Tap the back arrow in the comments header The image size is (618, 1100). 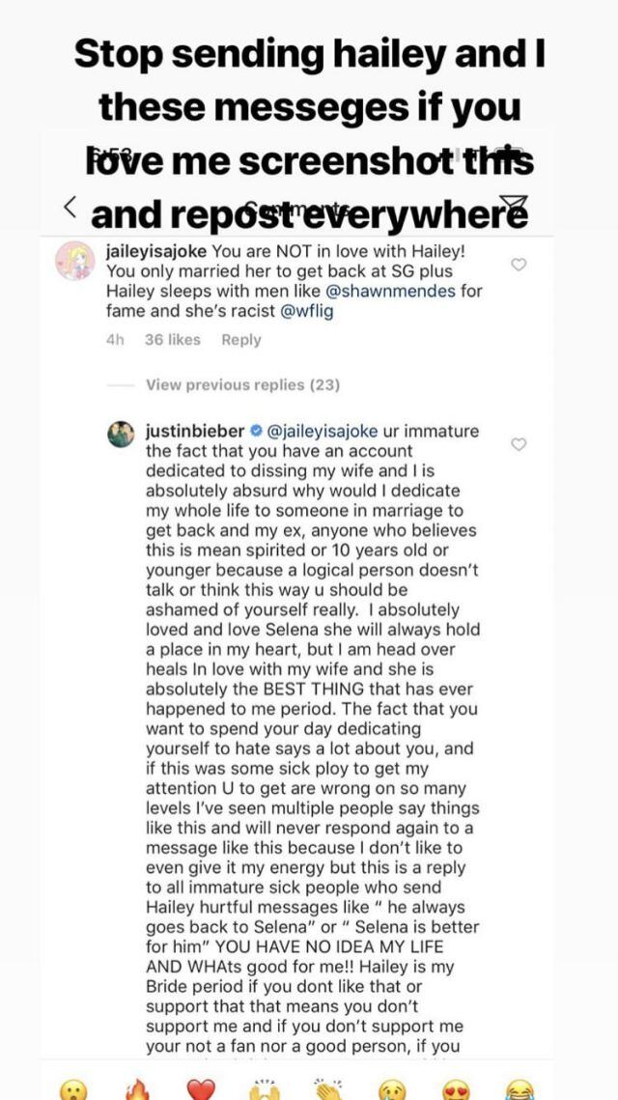click(x=70, y=207)
